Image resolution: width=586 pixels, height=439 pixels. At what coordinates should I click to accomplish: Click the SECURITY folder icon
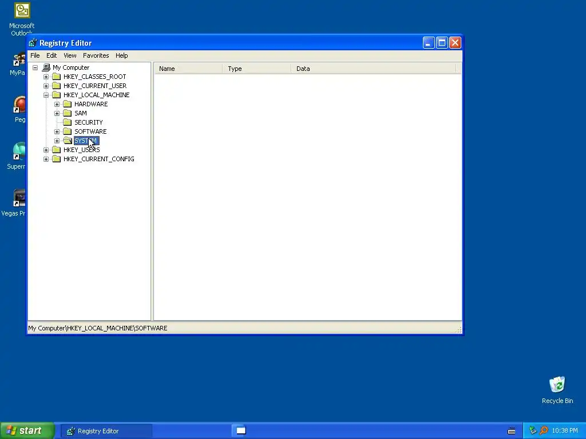(68, 122)
